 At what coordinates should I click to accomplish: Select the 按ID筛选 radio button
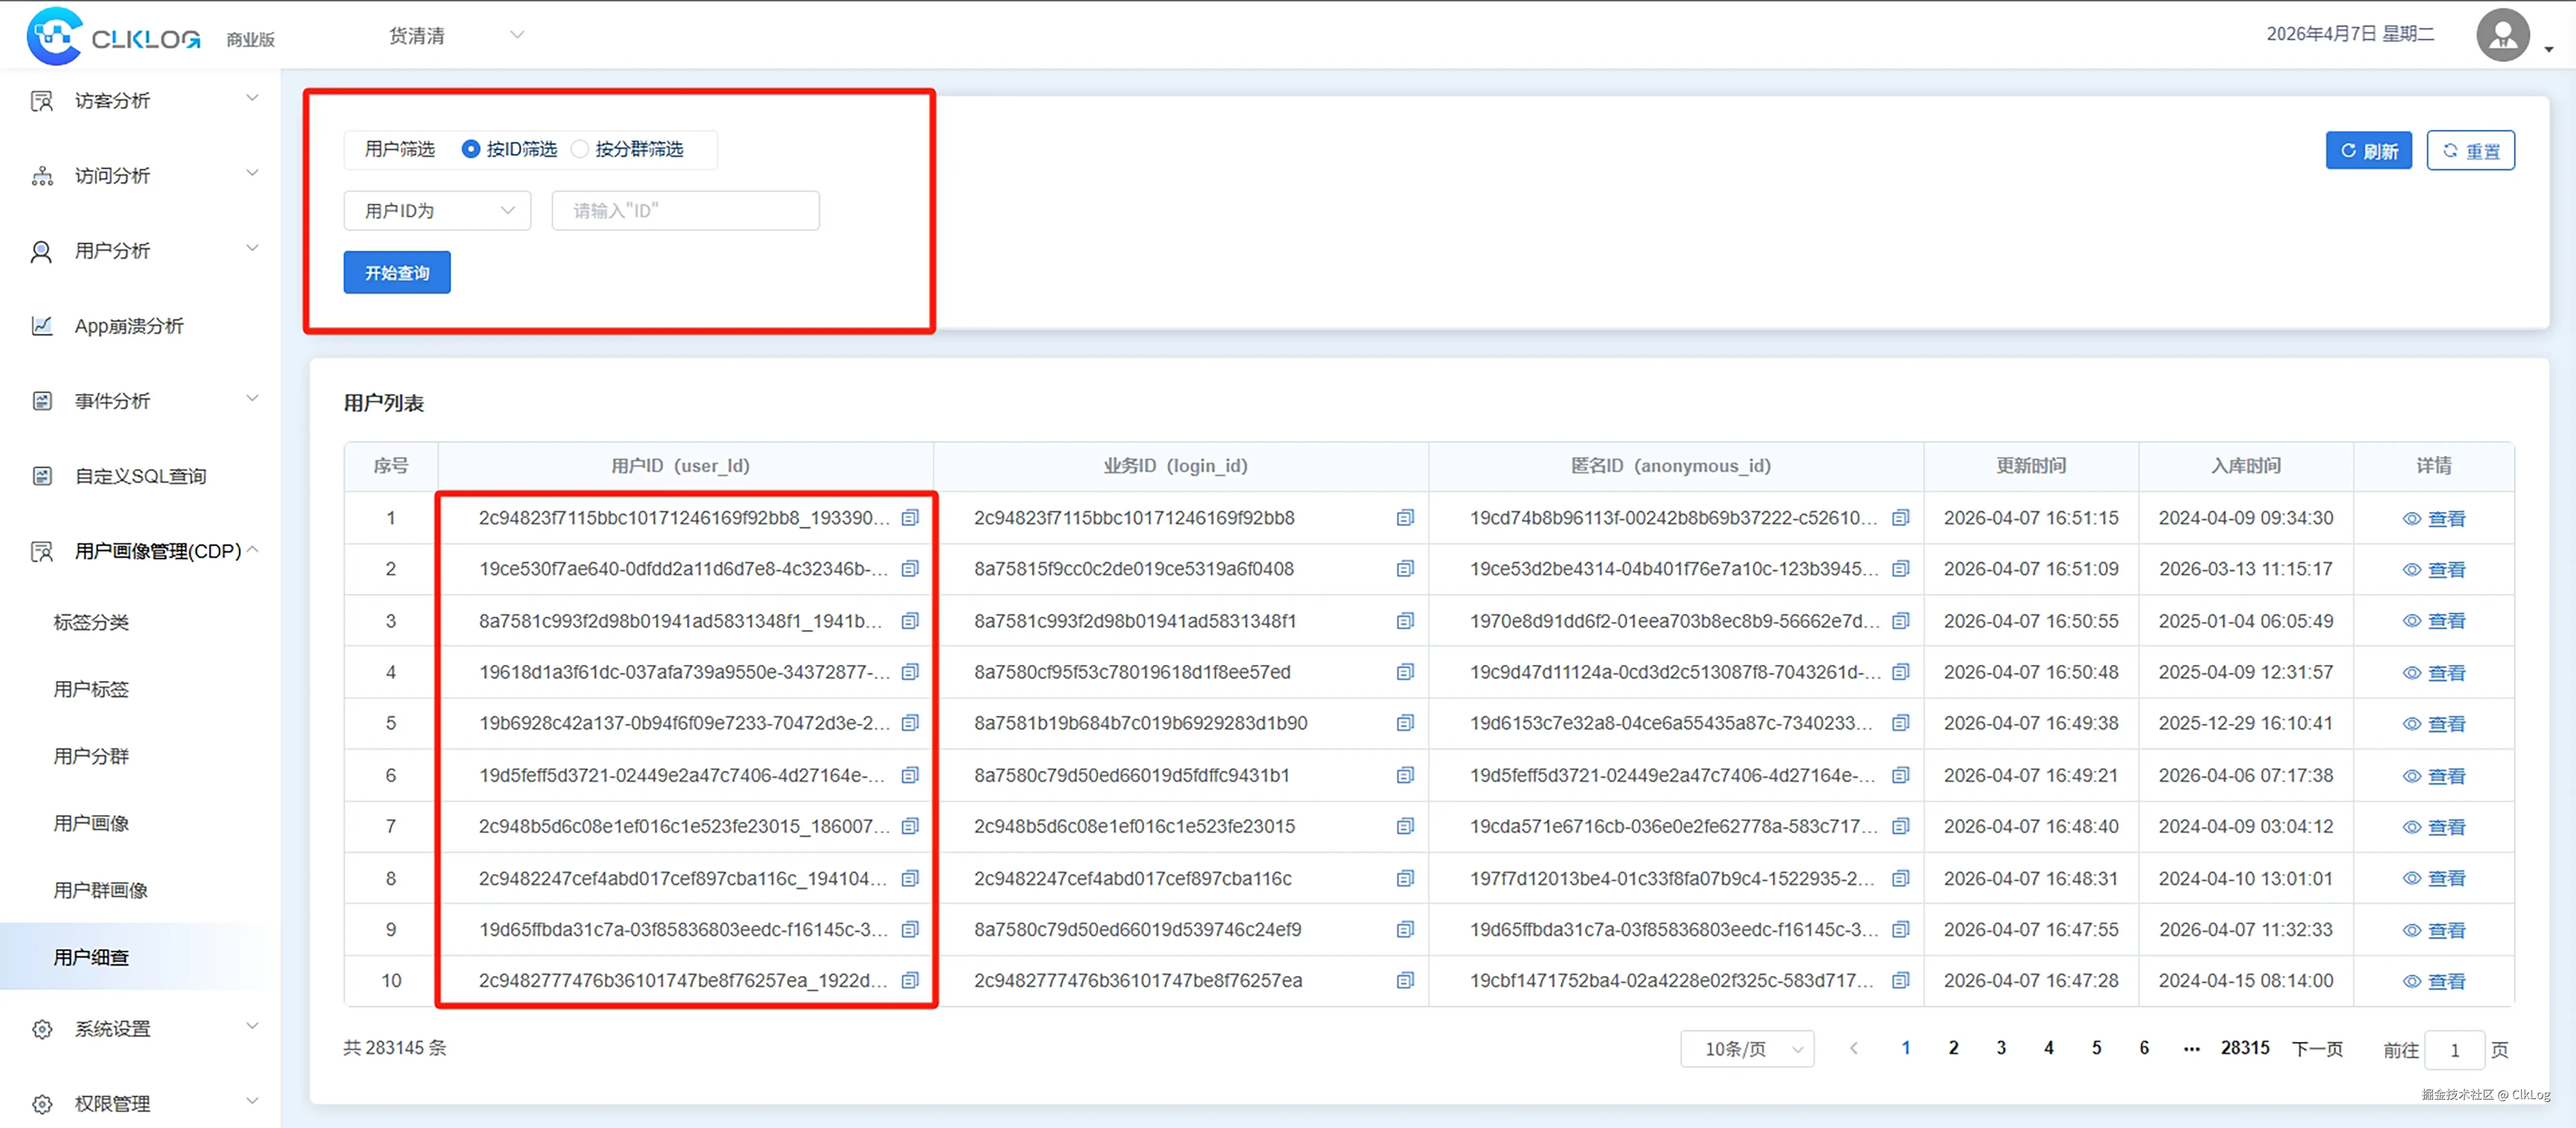pos(470,149)
